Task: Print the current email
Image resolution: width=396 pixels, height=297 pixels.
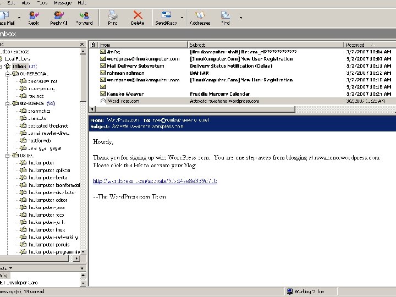Action: (113, 17)
